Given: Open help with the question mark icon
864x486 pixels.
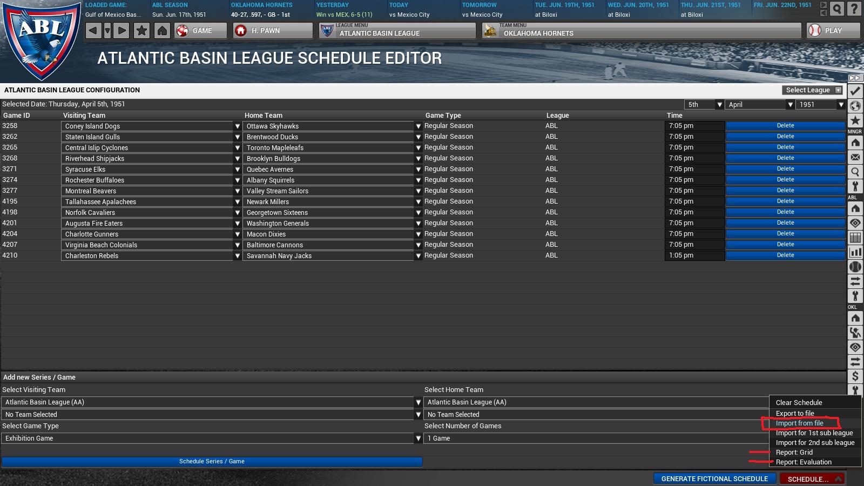Looking at the screenshot, I should [854, 9].
